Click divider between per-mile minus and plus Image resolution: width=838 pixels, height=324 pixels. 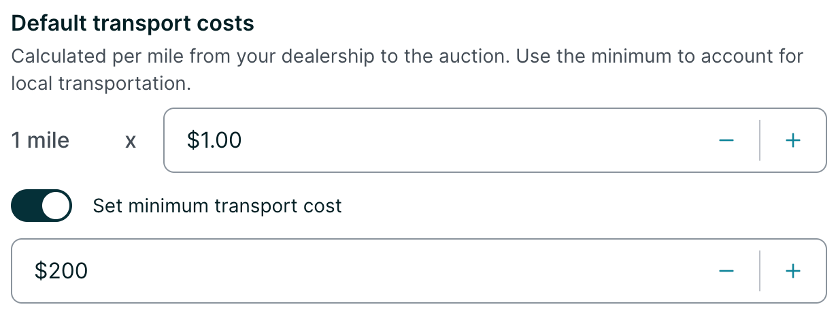tap(759, 141)
